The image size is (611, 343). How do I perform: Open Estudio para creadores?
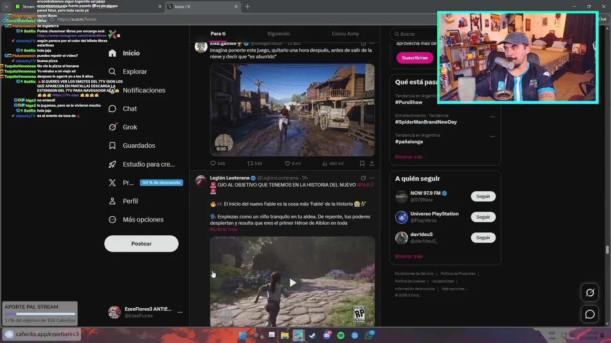[x=141, y=164]
